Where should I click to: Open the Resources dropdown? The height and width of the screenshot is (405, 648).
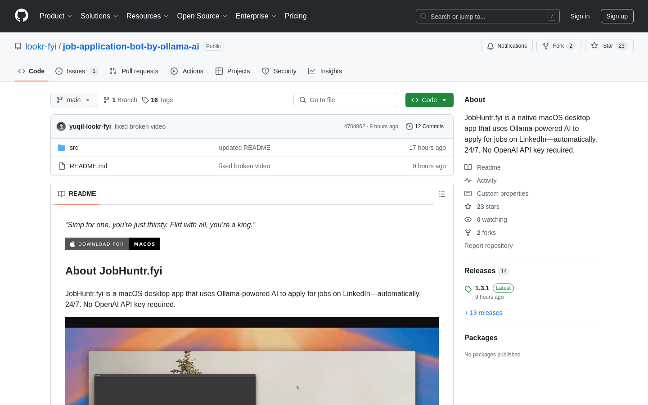148,16
